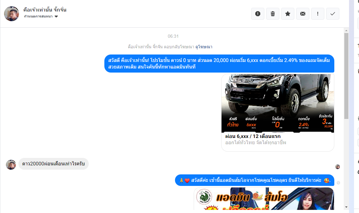Open the Isuzu truck ad image
The height and width of the screenshot is (213, 359).
278,103
